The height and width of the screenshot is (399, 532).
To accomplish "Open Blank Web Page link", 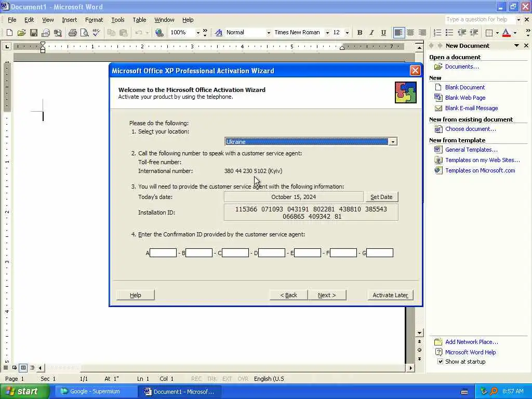I will pos(465,98).
